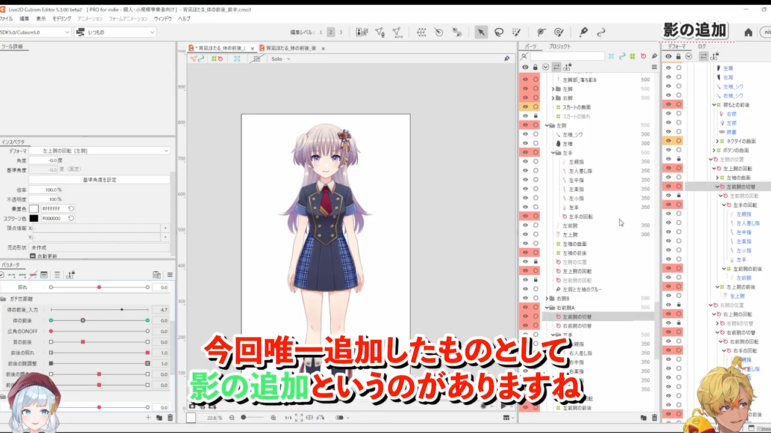
Task: Toggle lock for 左前腕 in parts list
Action: [x=535, y=226]
